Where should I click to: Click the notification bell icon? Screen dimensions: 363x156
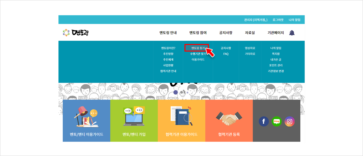coord(292,33)
